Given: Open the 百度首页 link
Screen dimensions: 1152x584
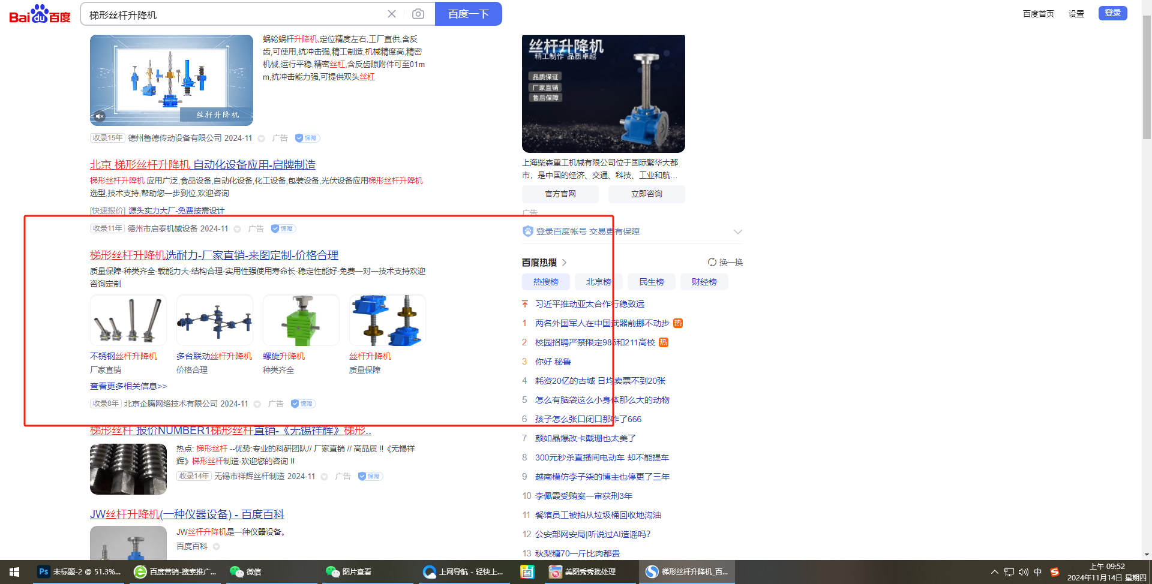Looking at the screenshot, I should [1039, 14].
